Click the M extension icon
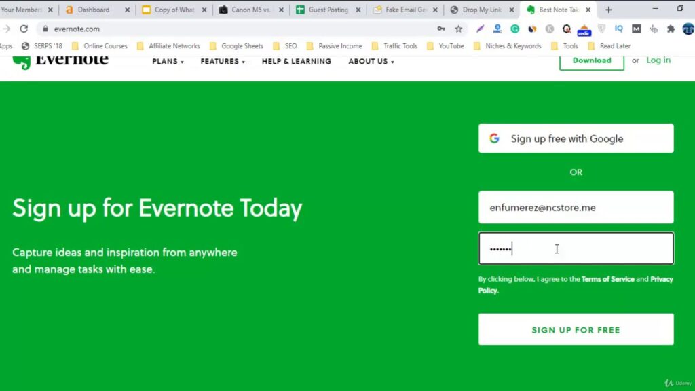Viewport: 695px width, 391px height. (x=636, y=29)
